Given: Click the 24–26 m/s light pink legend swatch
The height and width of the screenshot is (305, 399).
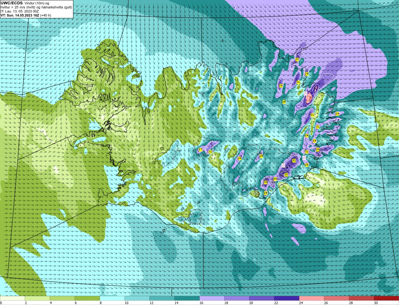Looking at the screenshot, I should [312, 298].
